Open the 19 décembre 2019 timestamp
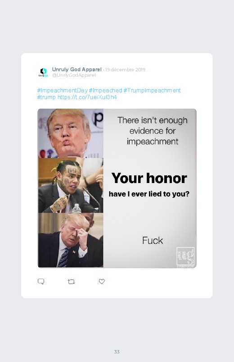 pos(125,69)
